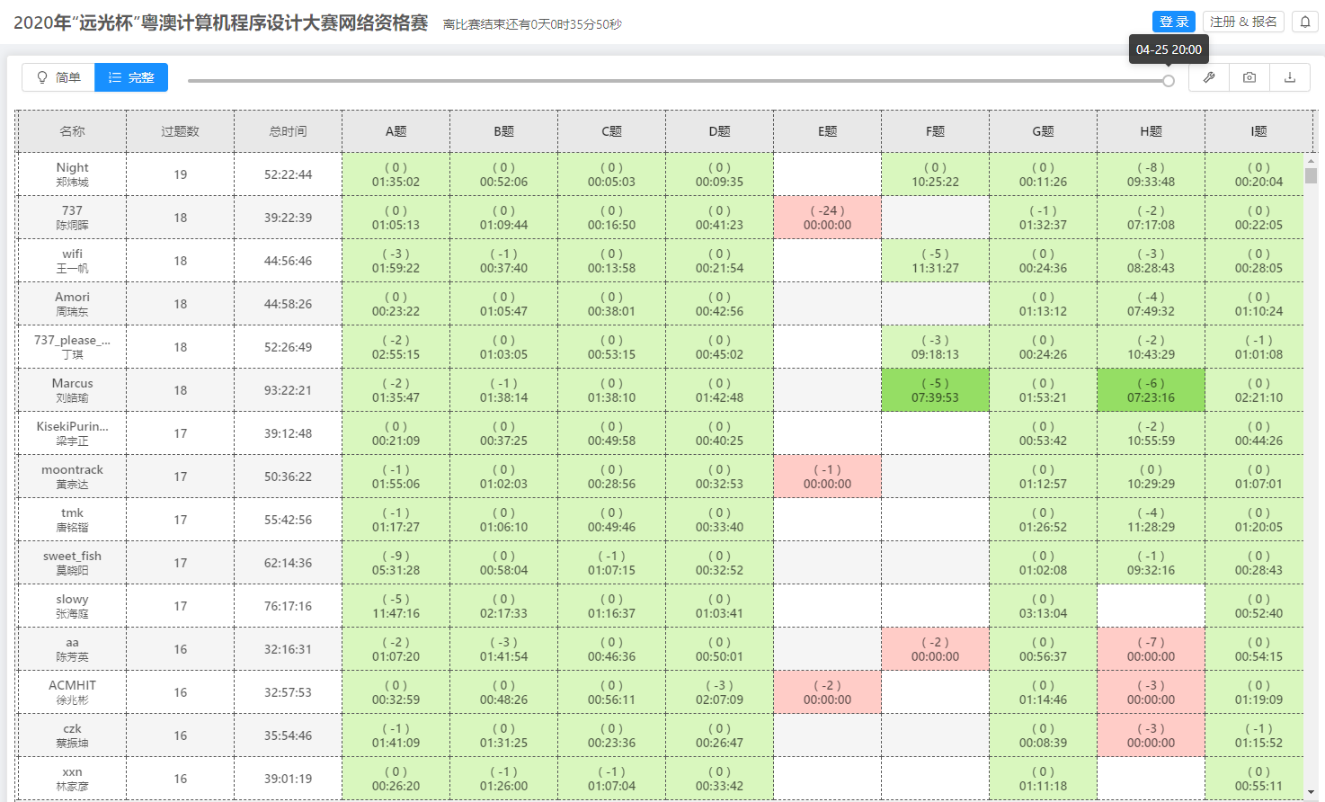The width and height of the screenshot is (1325, 802).
Task: Click the download export icon
Action: pos(1290,77)
